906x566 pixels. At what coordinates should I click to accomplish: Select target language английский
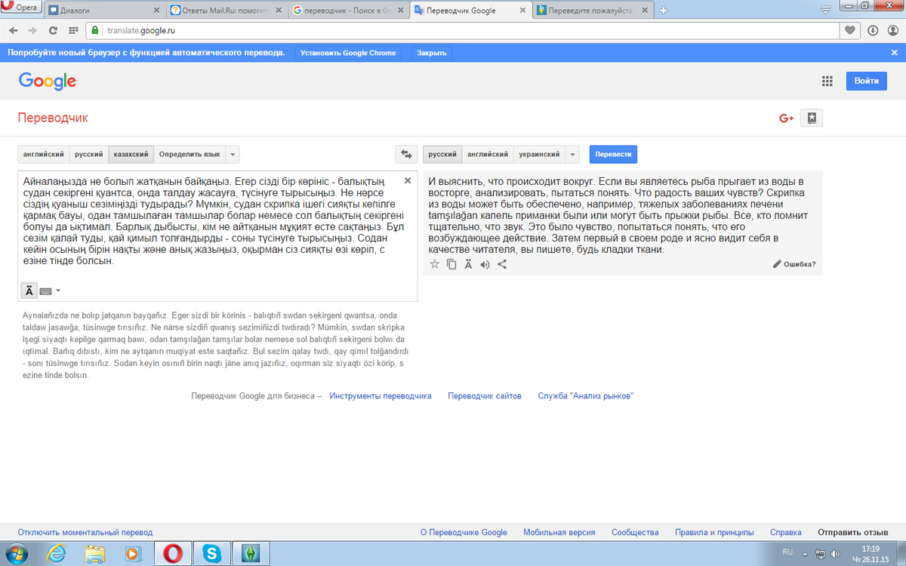488,154
